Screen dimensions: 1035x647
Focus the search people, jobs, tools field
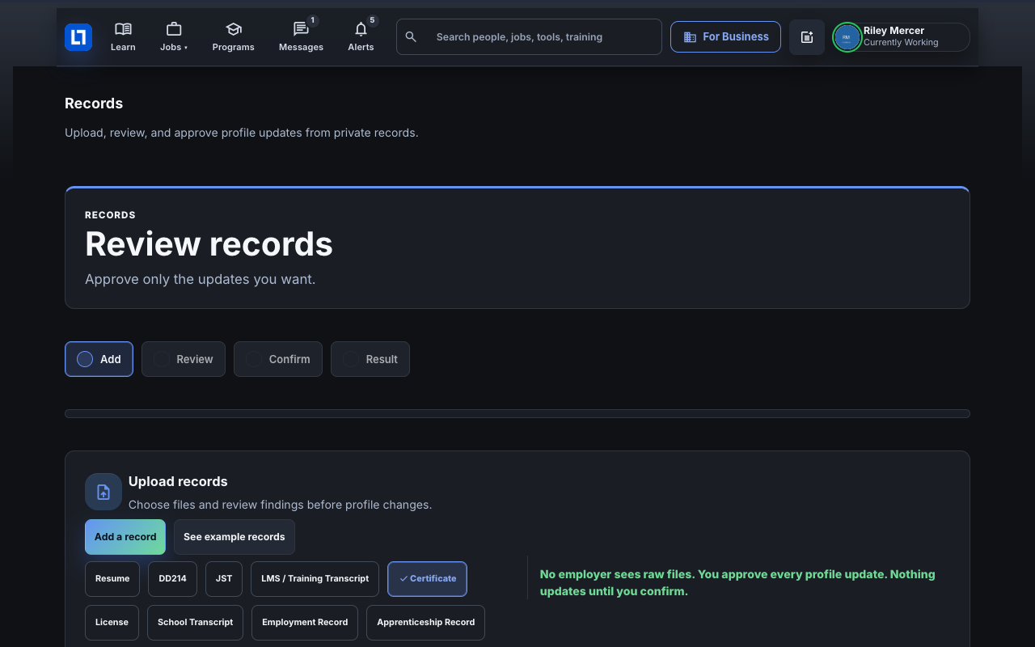tap(529, 37)
